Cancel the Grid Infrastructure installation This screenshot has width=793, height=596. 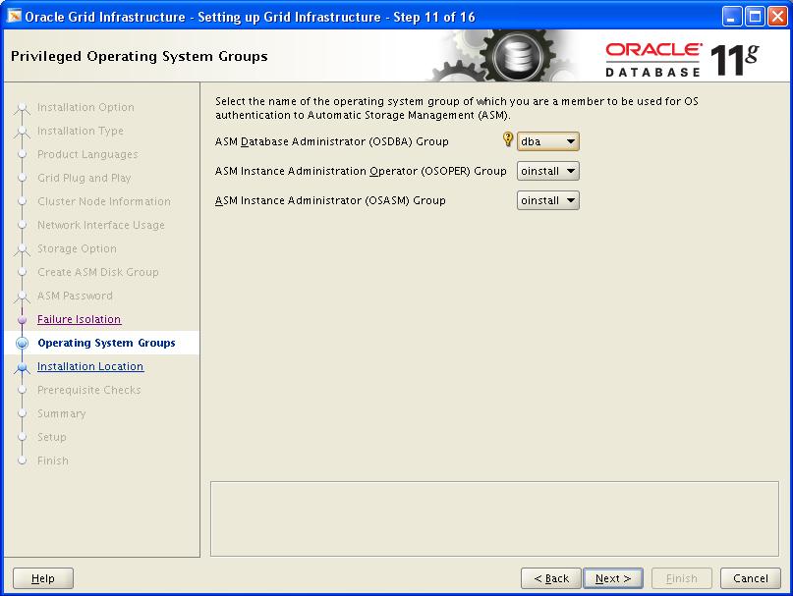(x=751, y=578)
